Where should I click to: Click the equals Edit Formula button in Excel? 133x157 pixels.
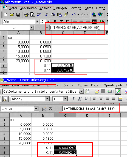tap(47, 28)
